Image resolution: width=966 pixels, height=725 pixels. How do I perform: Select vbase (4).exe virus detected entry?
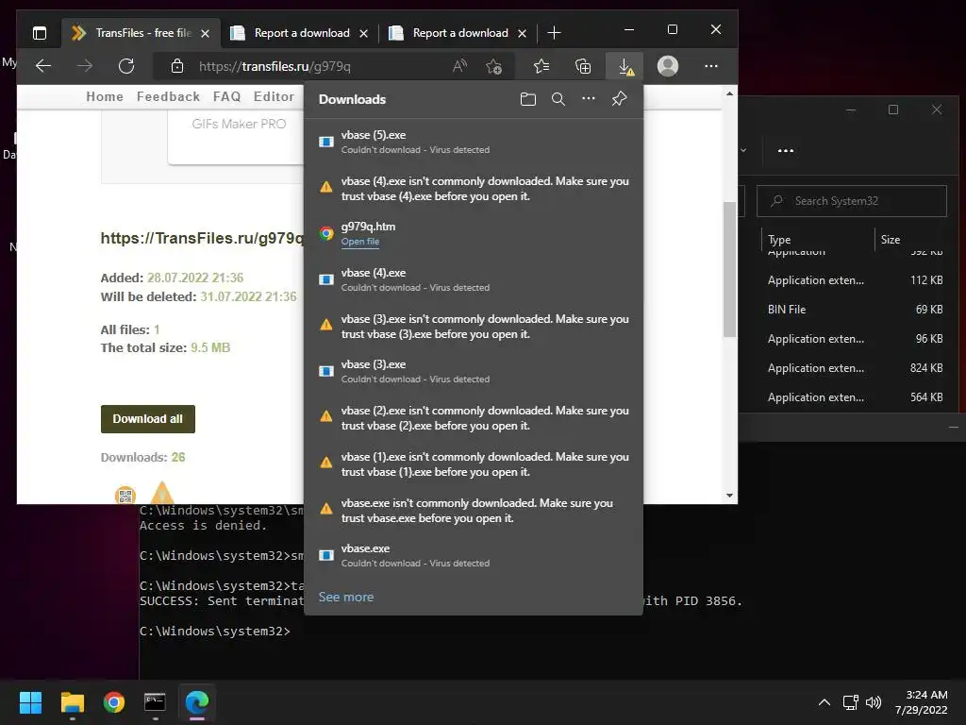474,279
